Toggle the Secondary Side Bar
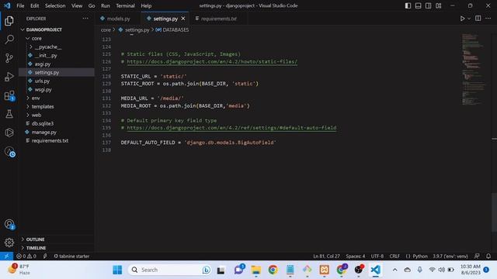497x279 pixels. coord(428,5)
